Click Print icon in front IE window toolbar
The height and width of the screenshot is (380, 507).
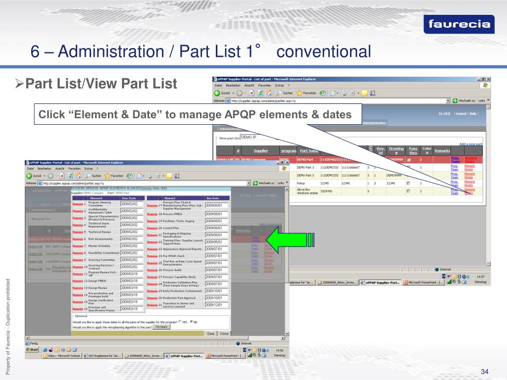point(149,176)
